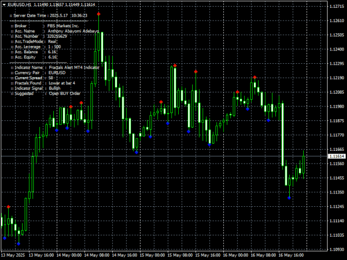Viewport: 347px width, 260px height.
Task: Click the red fractal diamond near the 1.12295 level
Action: coord(175,65)
